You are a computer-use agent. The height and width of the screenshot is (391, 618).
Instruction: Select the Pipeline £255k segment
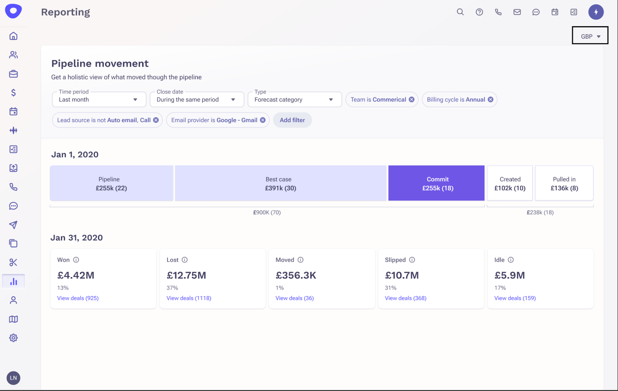111,183
